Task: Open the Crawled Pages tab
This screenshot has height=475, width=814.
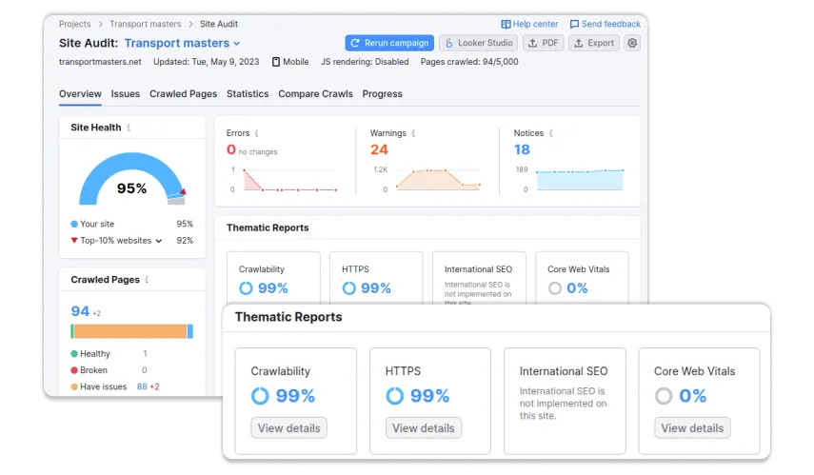Action: point(183,94)
